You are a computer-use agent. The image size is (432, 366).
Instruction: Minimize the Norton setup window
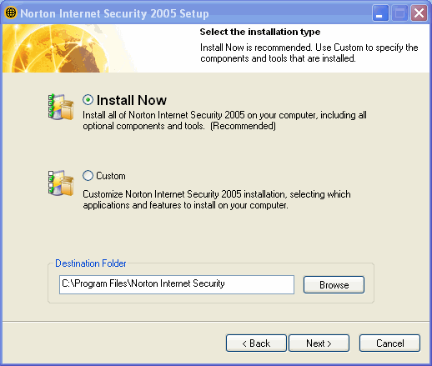click(x=380, y=13)
